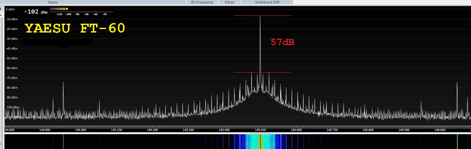Click the 145.700 frequency axis label

click(332, 130)
